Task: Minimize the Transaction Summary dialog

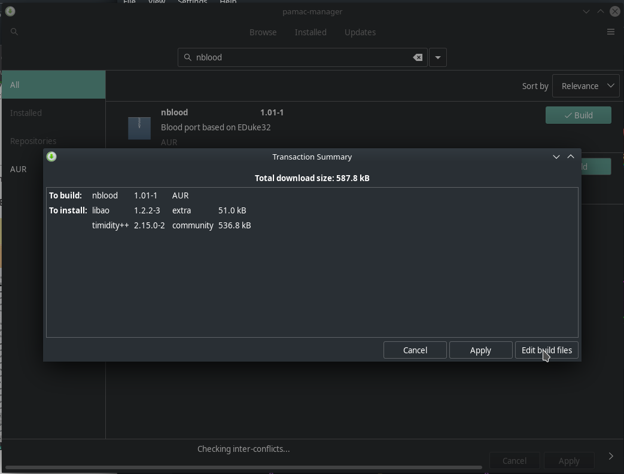Action: [556, 157]
